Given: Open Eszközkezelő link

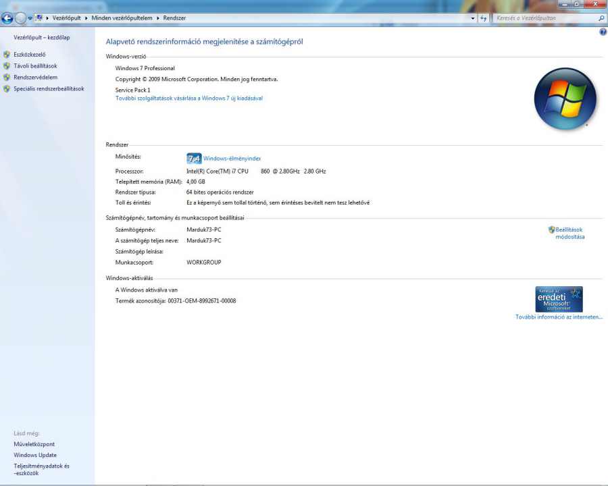Looking at the screenshot, I should click(x=30, y=55).
